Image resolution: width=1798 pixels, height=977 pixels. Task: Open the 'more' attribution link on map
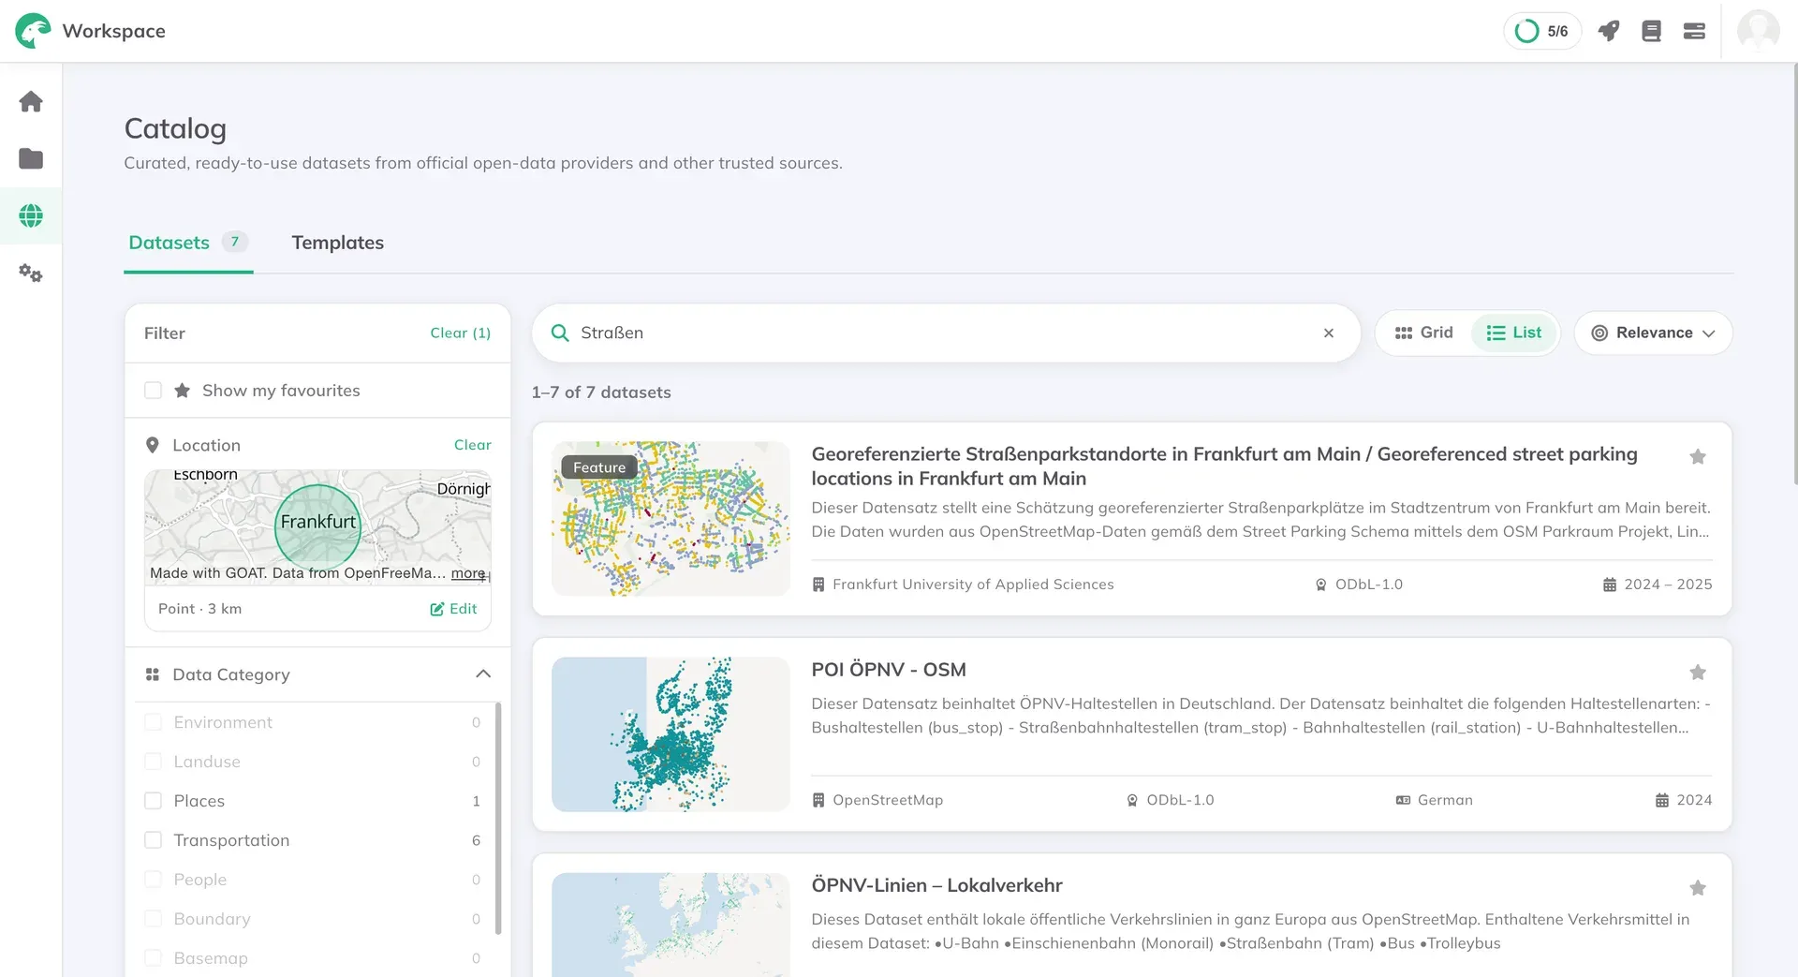pyautogui.click(x=468, y=573)
